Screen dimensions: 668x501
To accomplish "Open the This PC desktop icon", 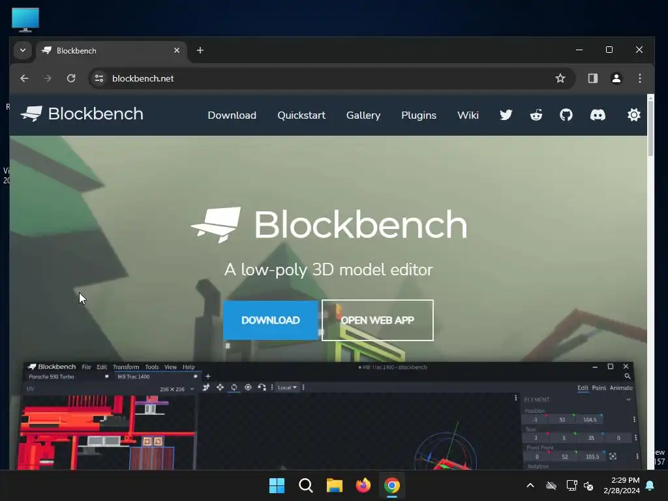I will click(x=25, y=20).
